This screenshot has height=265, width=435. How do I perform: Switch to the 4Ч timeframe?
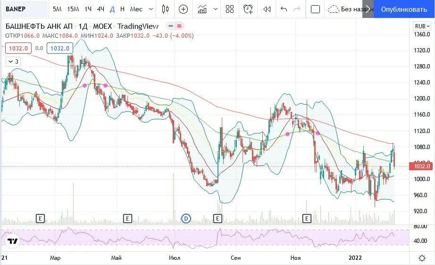click(x=100, y=9)
